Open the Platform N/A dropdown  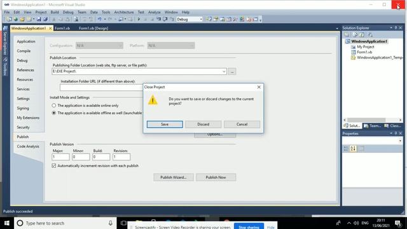click(171, 45)
